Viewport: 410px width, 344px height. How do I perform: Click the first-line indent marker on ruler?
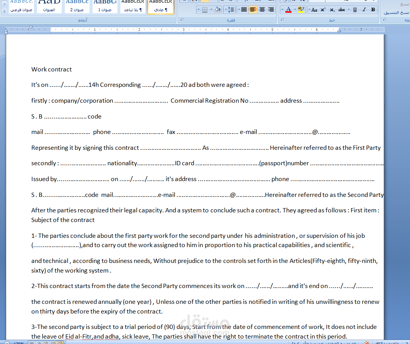click(x=31, y=27)
